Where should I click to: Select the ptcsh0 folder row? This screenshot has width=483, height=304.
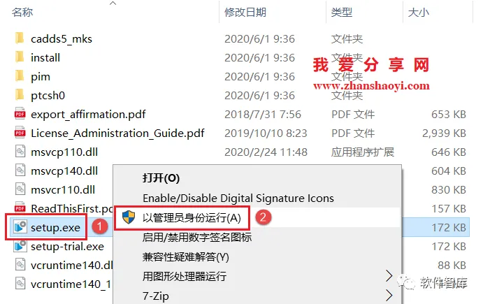[x=240, y=95]
